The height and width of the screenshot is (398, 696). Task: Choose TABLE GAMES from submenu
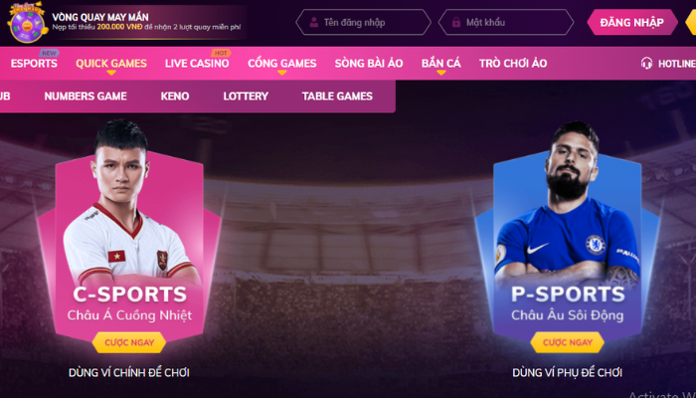(x=337, y=97)
